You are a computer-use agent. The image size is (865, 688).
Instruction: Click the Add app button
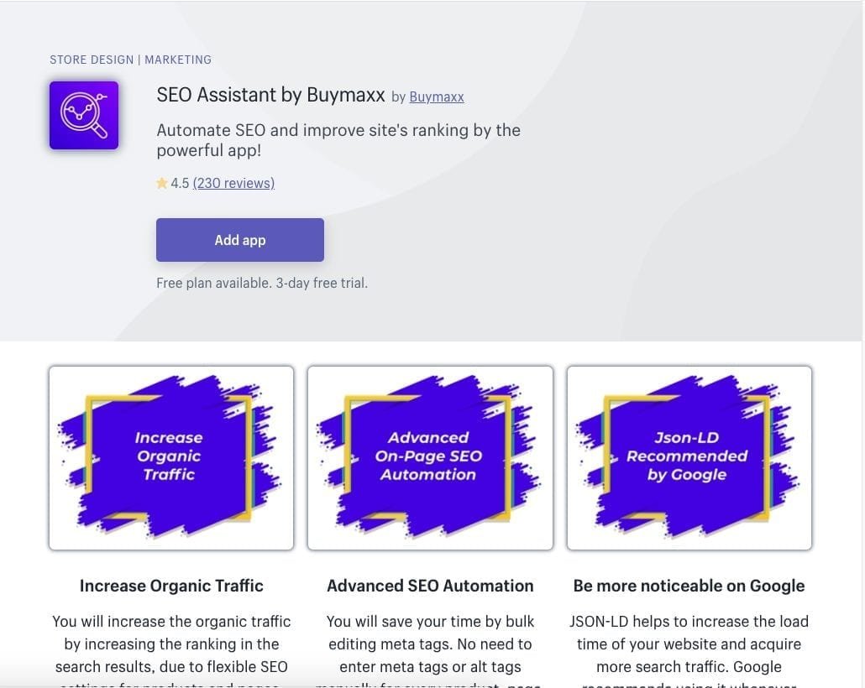(x=240, y=240)
